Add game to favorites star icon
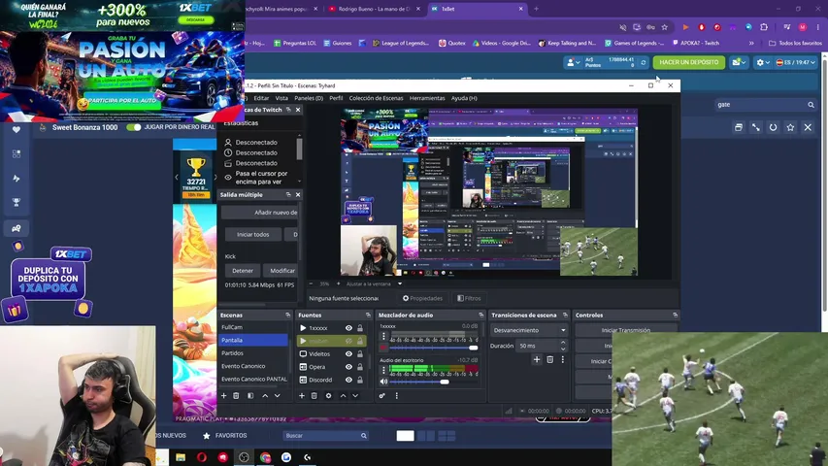This screenshot has width=828, height=466. click(790, 127)
